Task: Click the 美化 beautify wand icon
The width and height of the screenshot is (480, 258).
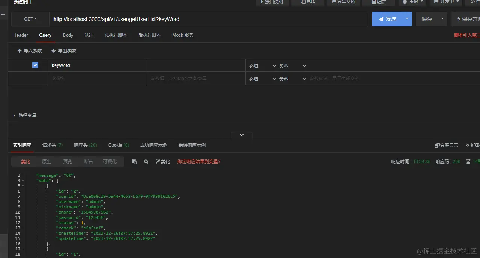Action: (x=158, y=162)
